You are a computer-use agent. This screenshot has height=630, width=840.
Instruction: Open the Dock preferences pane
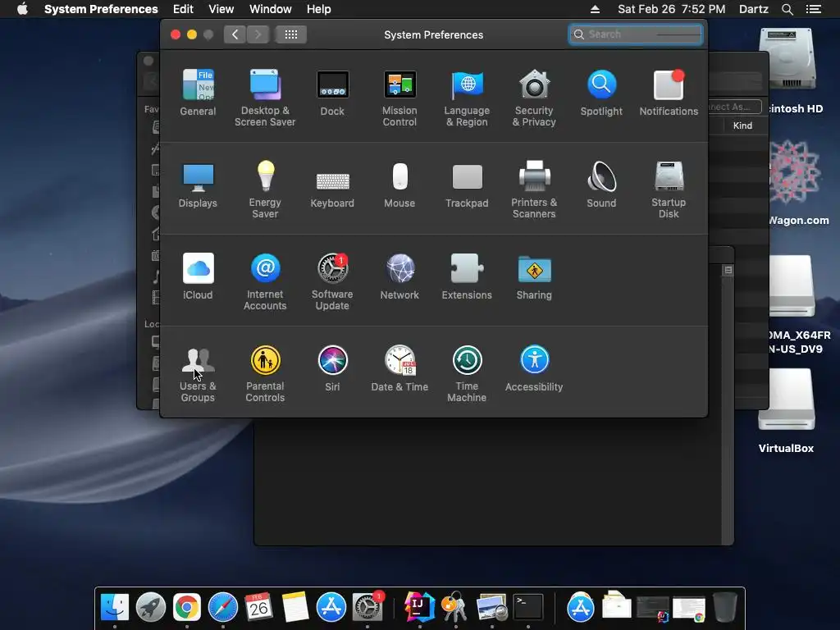click(x=332, y=93)
